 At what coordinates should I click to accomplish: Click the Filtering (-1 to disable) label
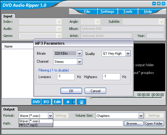[54, 70]
